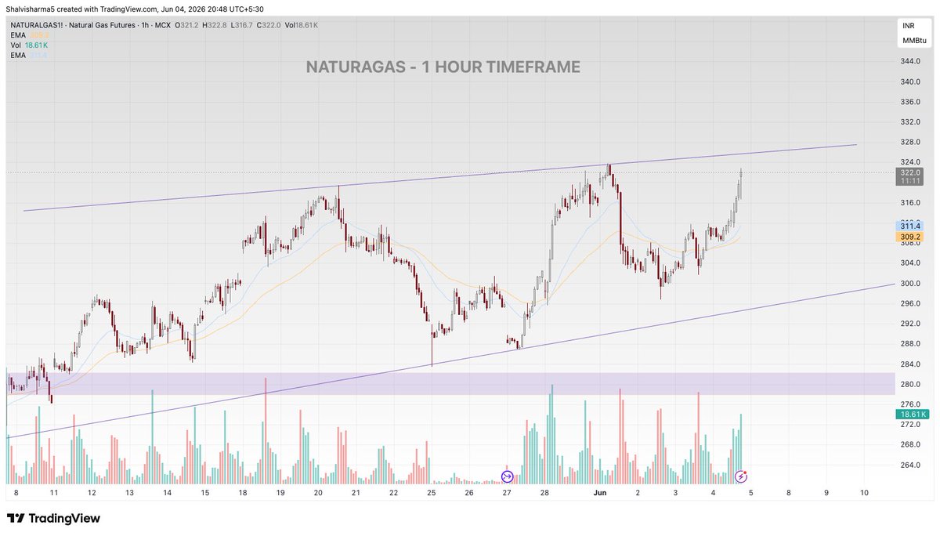This screenshot has width=940, height=536.
Task: Select the MMBtu unit label
Action: [x=913, y=40]
